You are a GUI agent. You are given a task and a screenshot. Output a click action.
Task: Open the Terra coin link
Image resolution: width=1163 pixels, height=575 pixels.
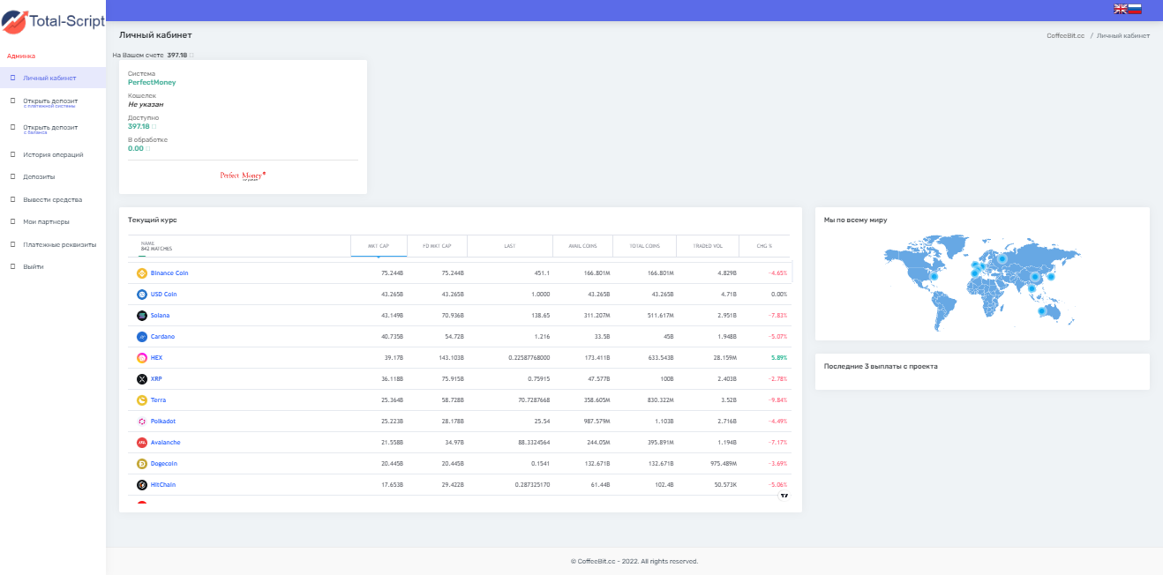tap(159, 400)
